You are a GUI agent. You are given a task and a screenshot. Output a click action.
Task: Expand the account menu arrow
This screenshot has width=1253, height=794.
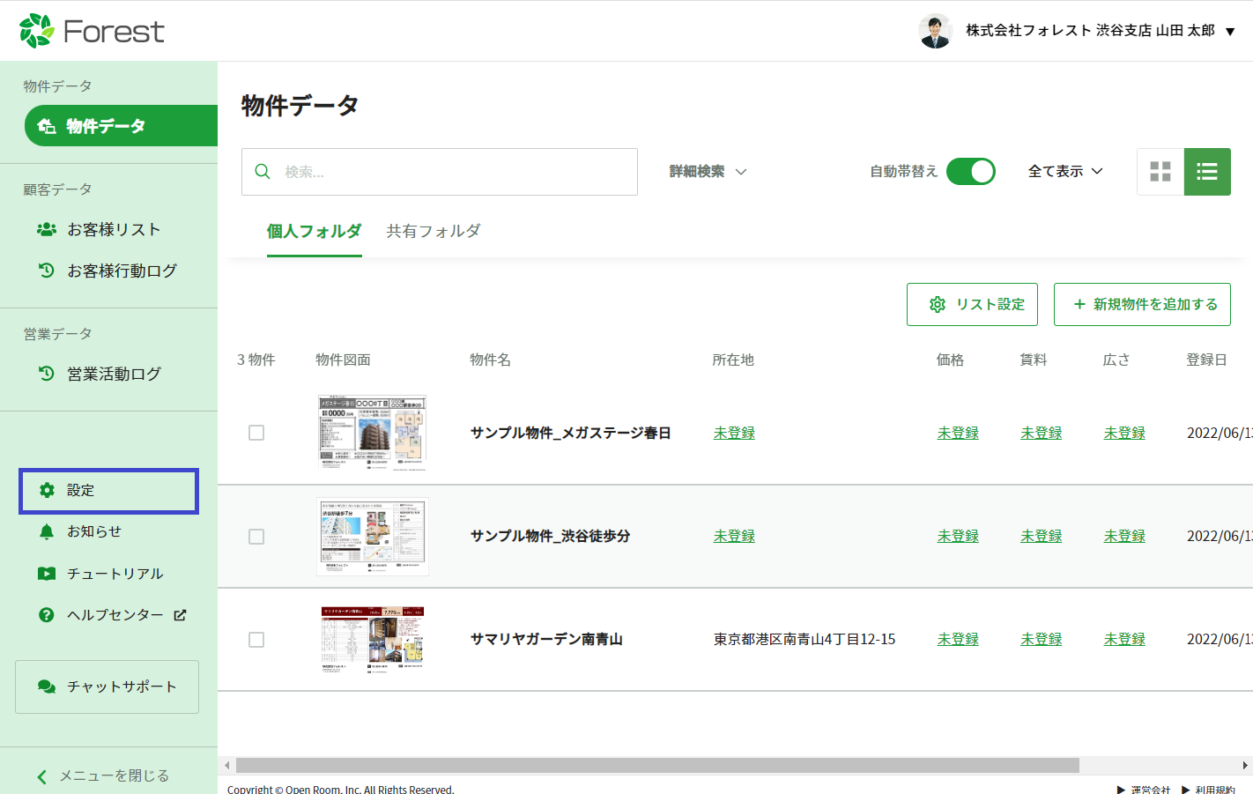[1230, 32]
